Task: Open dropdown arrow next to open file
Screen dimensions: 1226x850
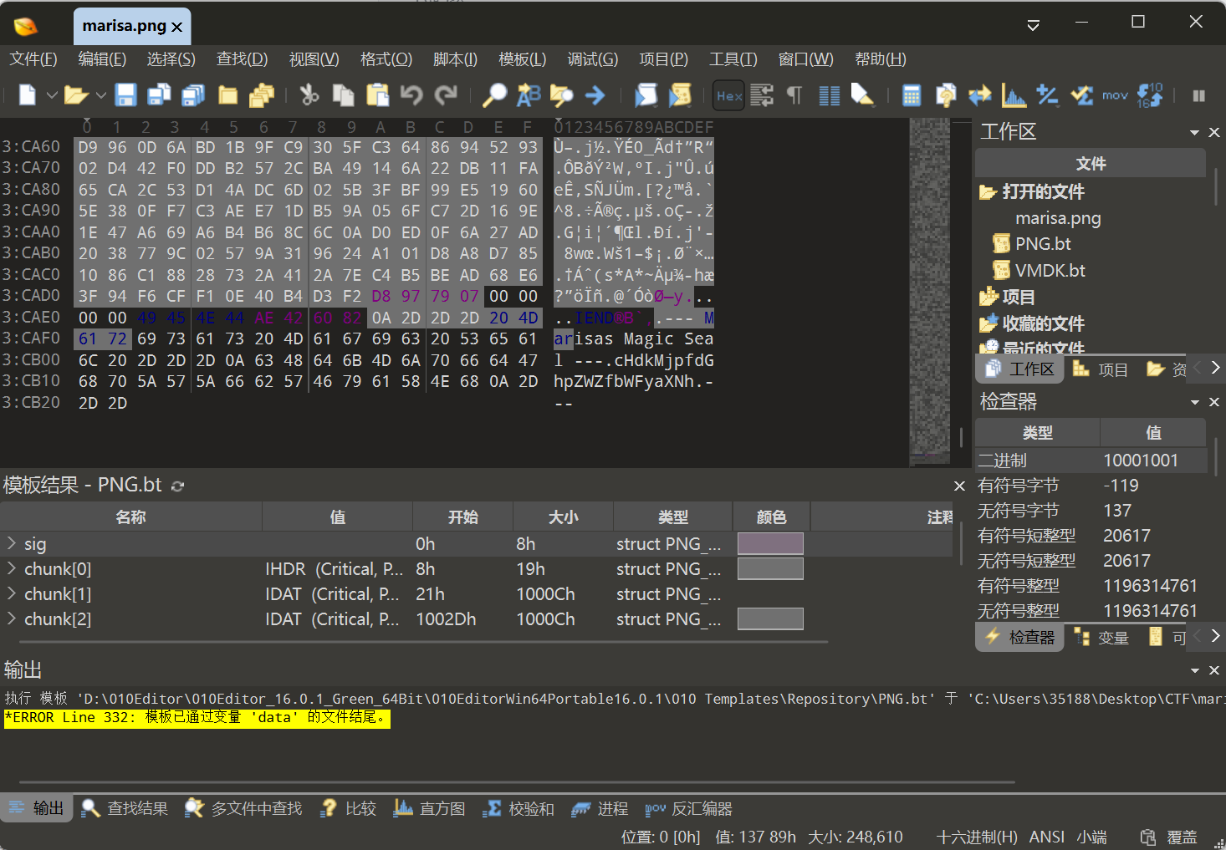Action: click(101, 95)
